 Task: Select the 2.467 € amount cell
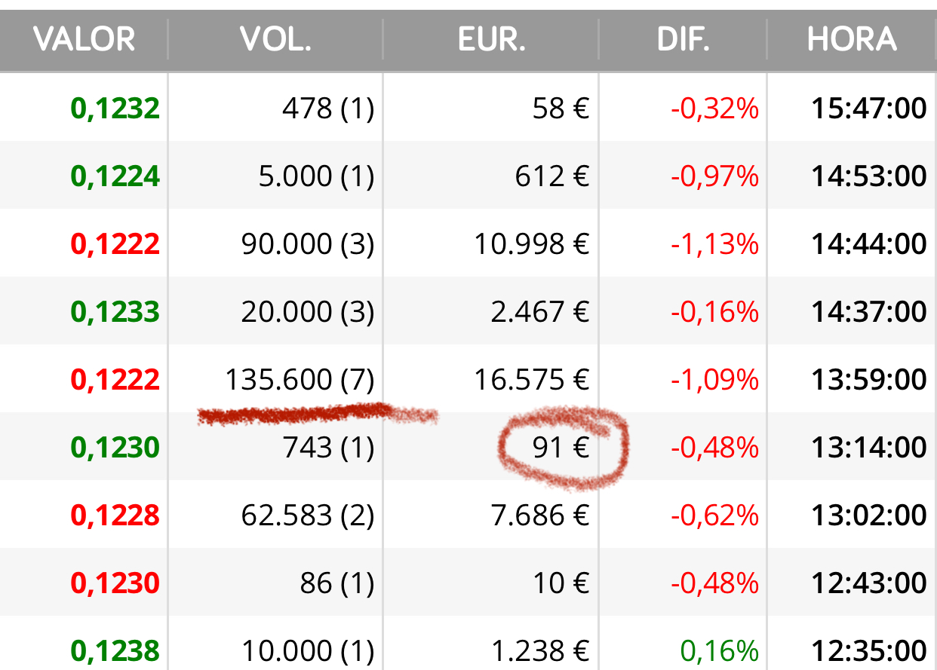click(x=539, y=312)
